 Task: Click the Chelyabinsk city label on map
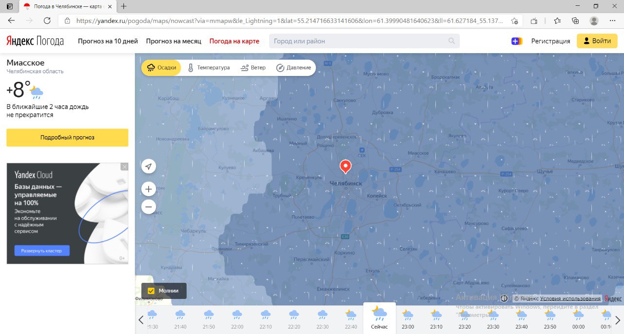[x=346, y=183]
